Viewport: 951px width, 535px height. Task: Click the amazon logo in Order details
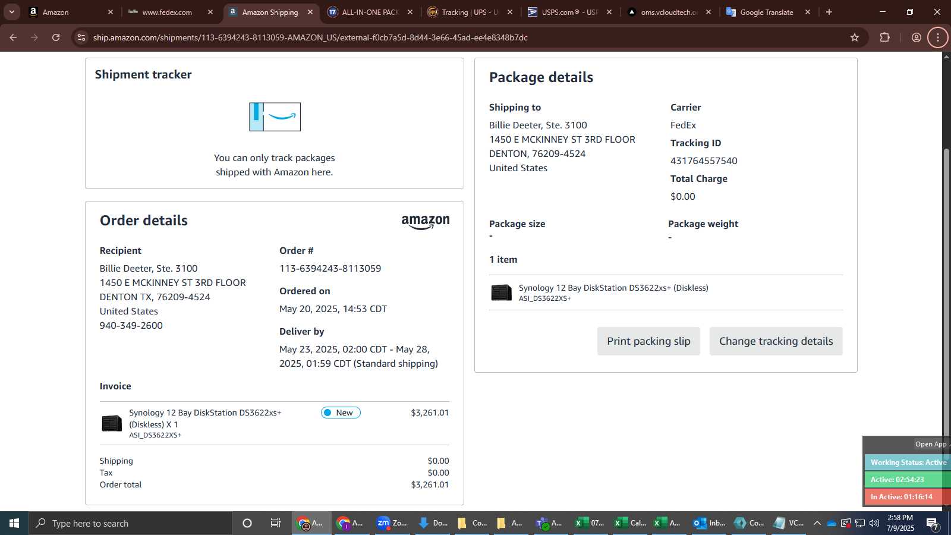pyautogui.click(x=426, y=222)
